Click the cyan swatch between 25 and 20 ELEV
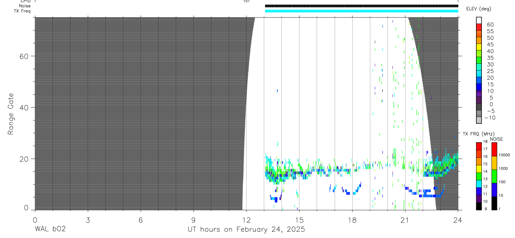The image size is (515, 238). [479, 74]
